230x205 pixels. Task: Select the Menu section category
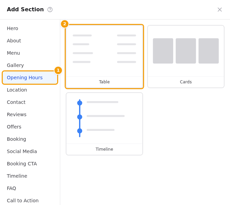click(30, 53)
